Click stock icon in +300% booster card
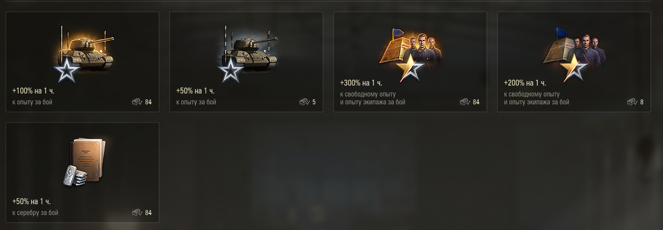This screenshot has width=663, height=230. point(465,102)
